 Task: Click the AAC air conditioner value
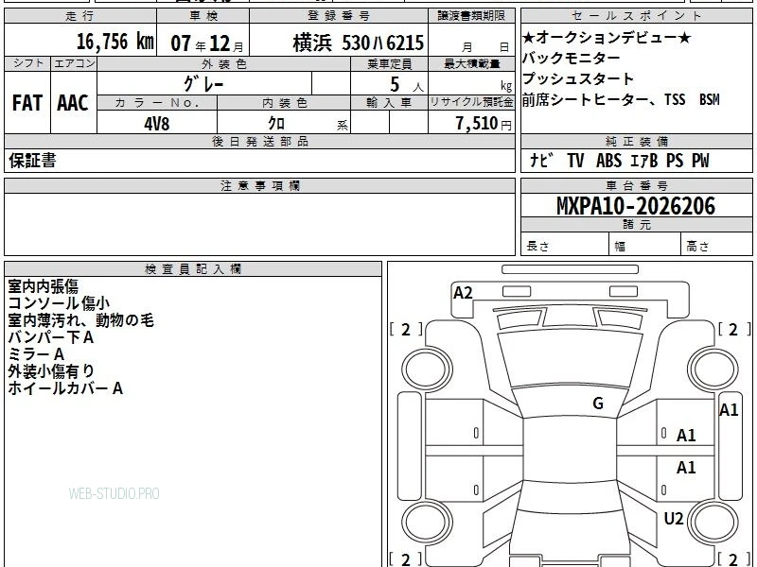click(73, 103)
